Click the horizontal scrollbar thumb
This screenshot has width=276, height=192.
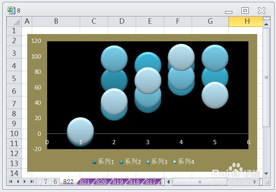point(200,182)
